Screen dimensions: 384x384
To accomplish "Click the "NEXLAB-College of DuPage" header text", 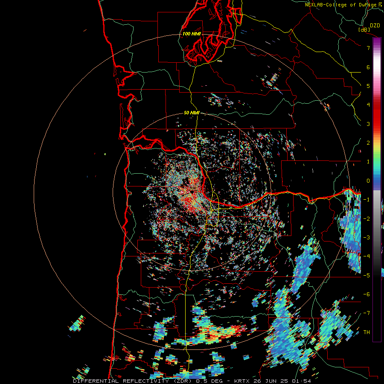I will (340, 5).
